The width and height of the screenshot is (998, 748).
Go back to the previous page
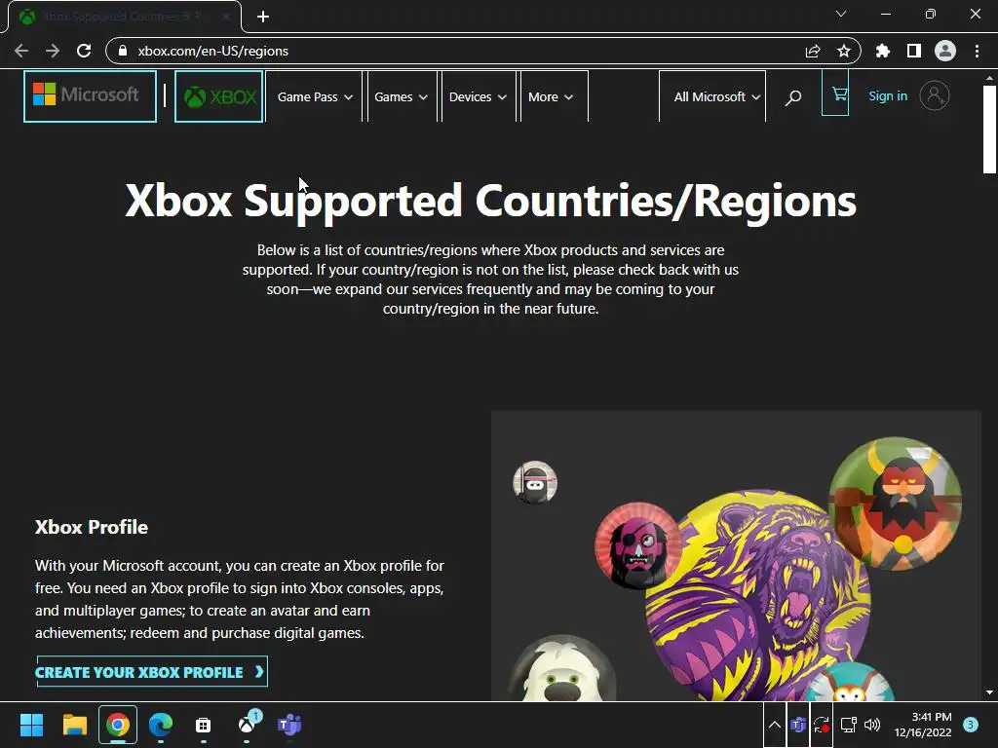click(x=21, y=51)
